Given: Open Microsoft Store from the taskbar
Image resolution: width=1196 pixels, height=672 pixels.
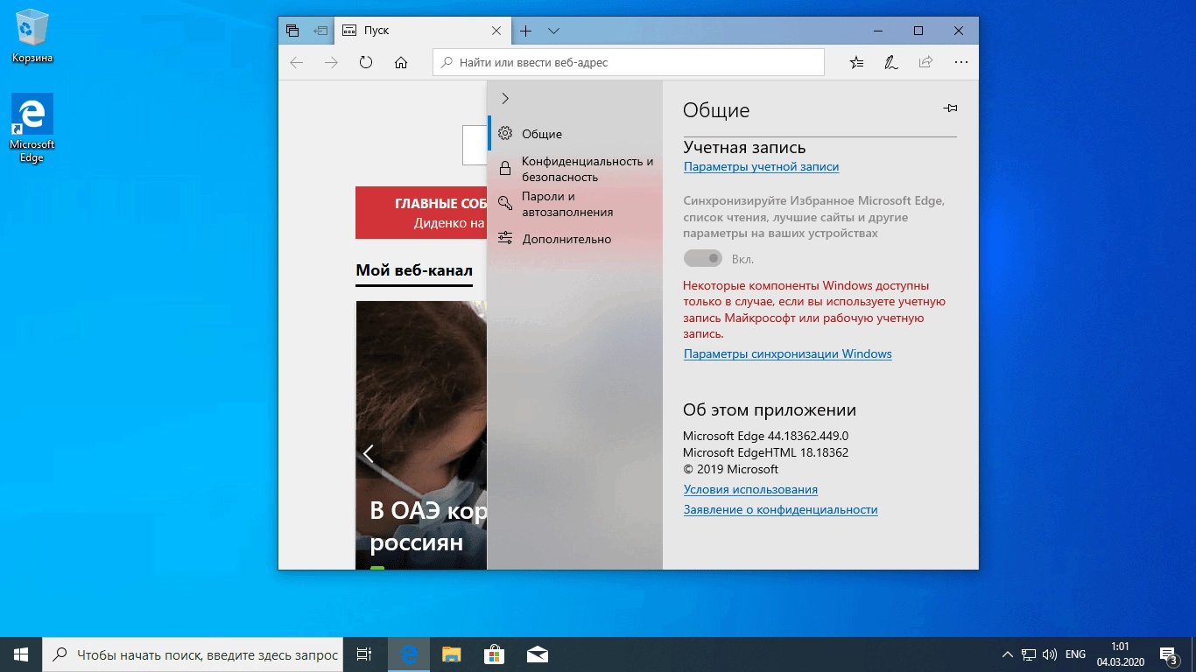Looking at the screenshot, I should click(x=494, y=654).
